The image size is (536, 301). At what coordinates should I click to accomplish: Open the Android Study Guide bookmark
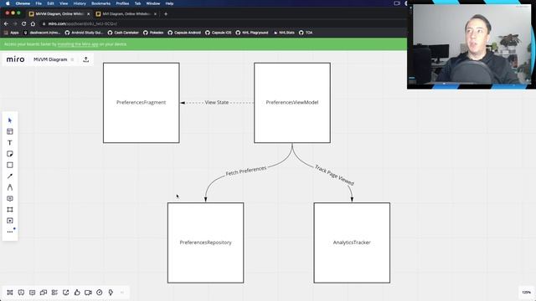(84, 33)
